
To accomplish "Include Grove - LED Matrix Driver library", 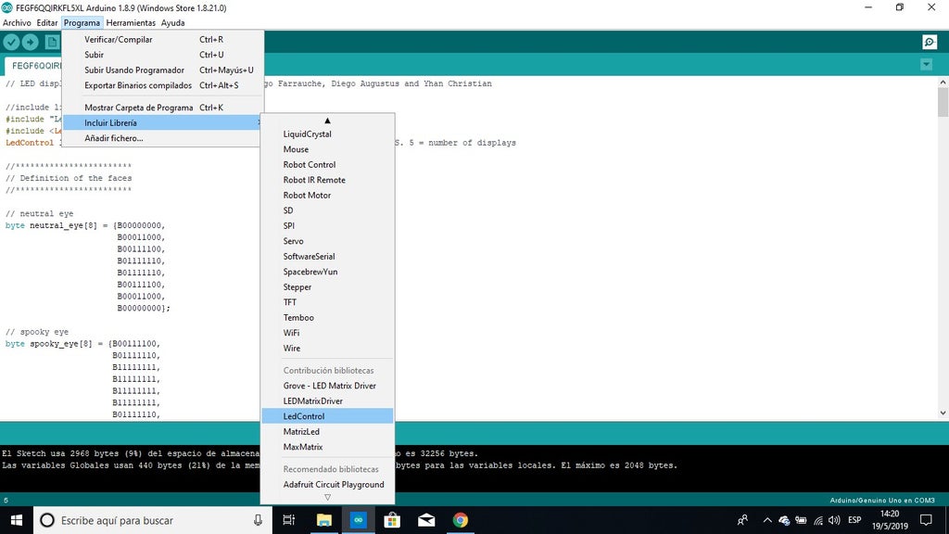I will (327, 386).
